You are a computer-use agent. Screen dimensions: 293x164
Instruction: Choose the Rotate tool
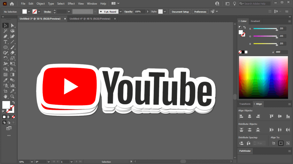(x=5, y=58)
